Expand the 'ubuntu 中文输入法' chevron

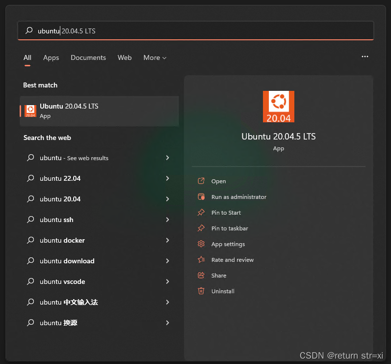(168, 302)
